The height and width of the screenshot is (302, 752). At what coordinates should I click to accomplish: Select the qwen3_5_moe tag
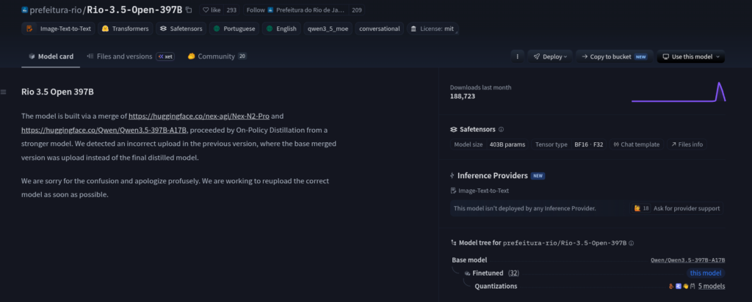click(x=329, y=29)
